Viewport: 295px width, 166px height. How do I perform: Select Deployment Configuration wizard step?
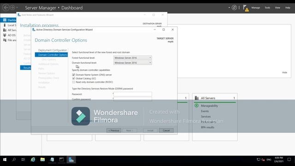click(x=53, y=50)
